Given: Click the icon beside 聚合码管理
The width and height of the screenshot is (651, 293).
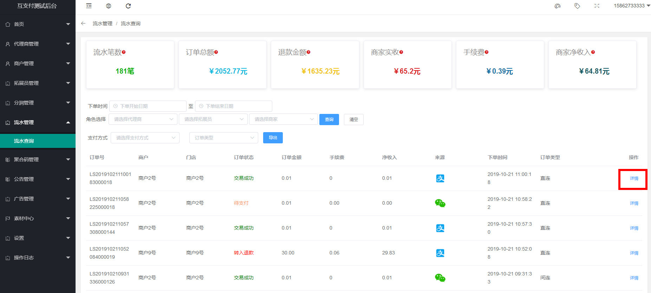Looking at the screenshot, I should point(8,159).
